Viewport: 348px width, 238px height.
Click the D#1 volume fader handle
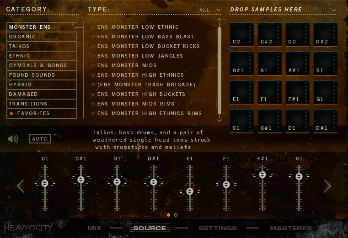click(x=153, y=182)
